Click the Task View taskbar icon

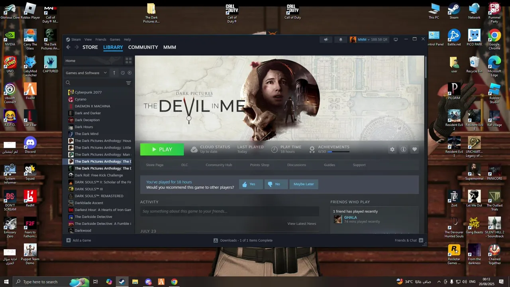[x=96, y=282]
